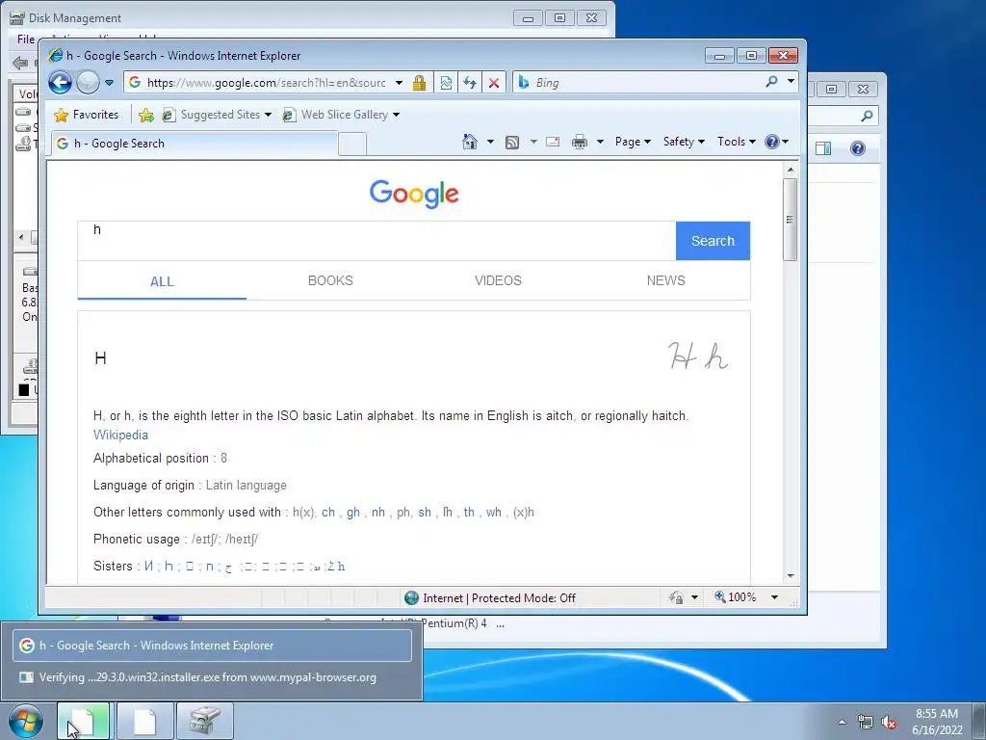Switch to the VIDEOS results tab

(498, 280)
